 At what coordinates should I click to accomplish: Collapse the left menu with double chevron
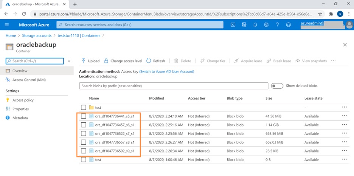click(69, 61)
